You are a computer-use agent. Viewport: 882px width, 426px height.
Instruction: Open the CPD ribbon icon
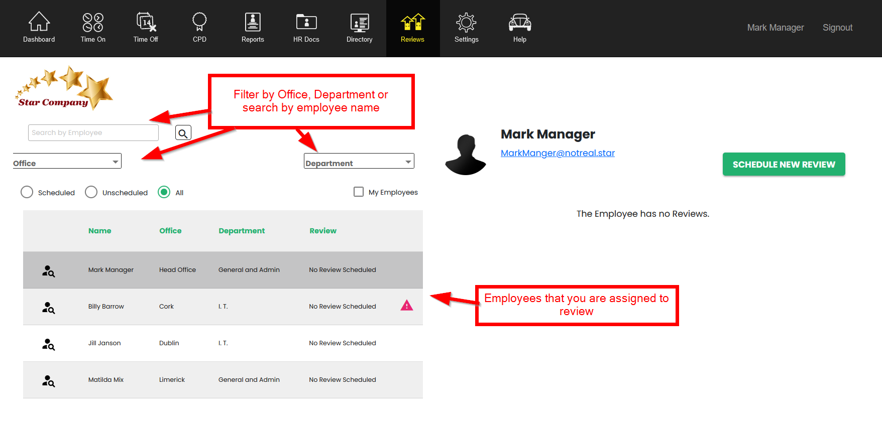199,23
